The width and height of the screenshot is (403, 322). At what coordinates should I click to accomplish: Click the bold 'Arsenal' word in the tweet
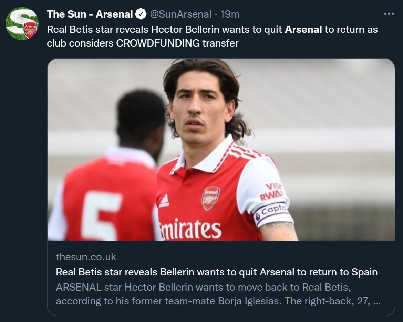tap(303, 29)
